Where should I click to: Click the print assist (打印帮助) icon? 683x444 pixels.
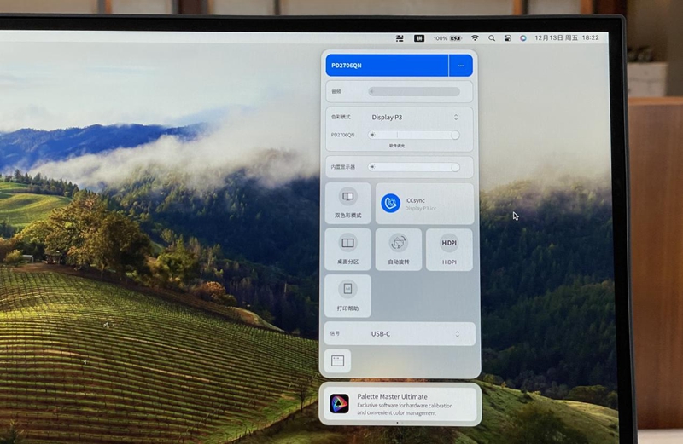348,295
